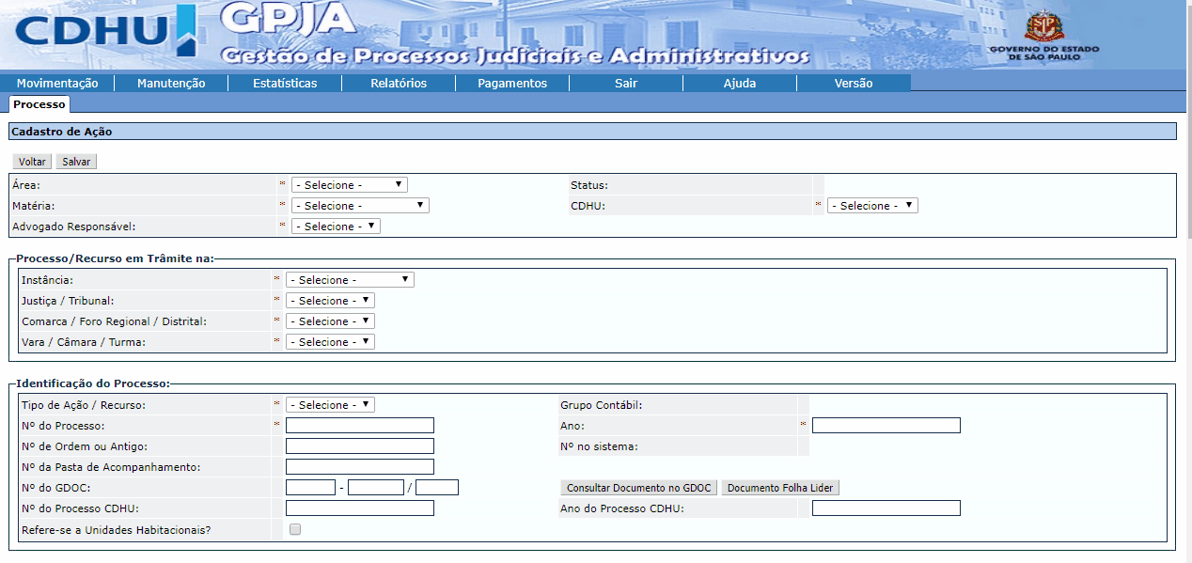Check Refere-se a Unidades Habitacionais checkbox
Viewport: 1192px width, 563px height.
(295, 529)
